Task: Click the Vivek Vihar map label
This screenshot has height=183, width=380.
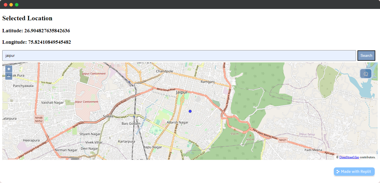Action: pos(94,142)
